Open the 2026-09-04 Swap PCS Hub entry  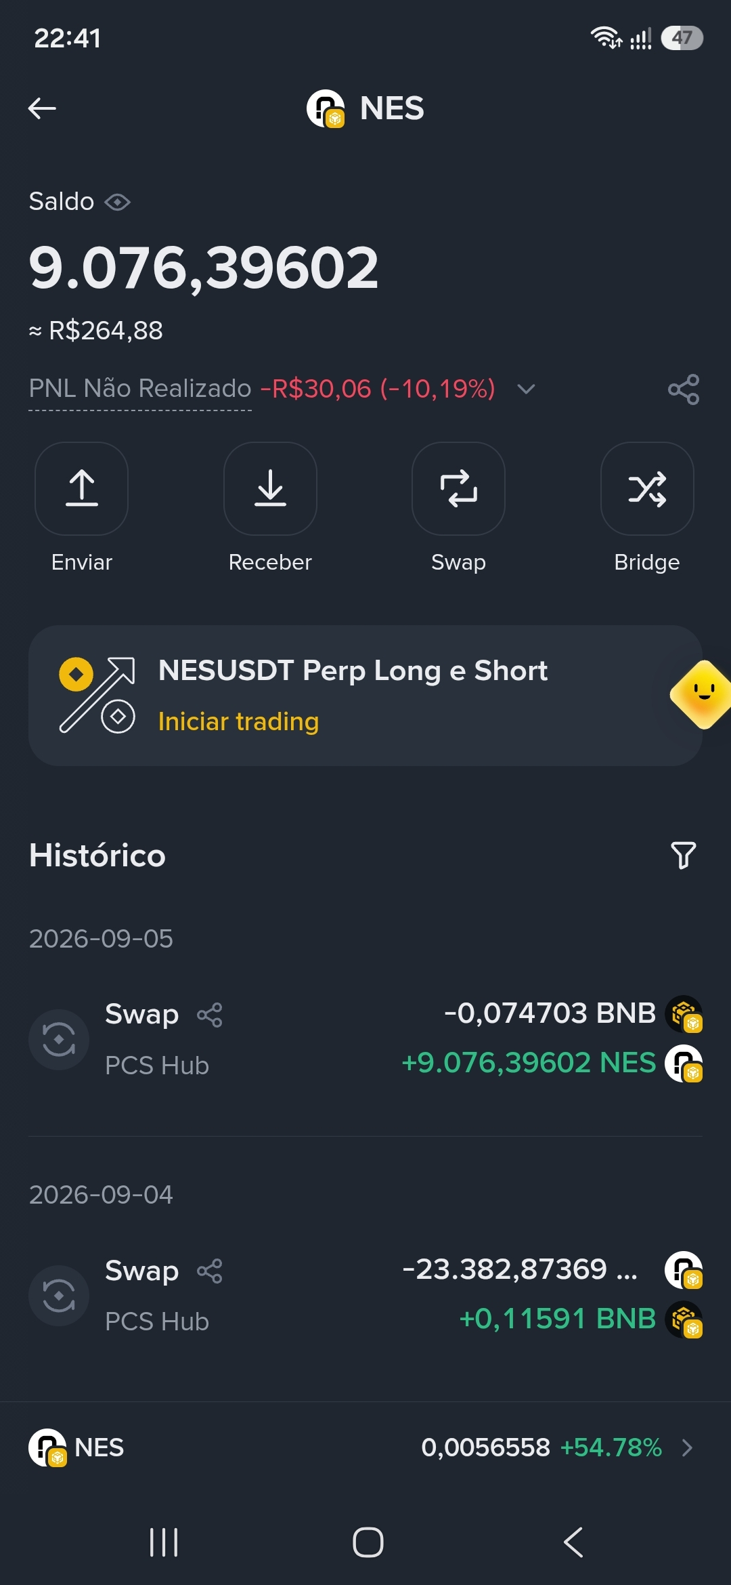[x=365, y=1295]
